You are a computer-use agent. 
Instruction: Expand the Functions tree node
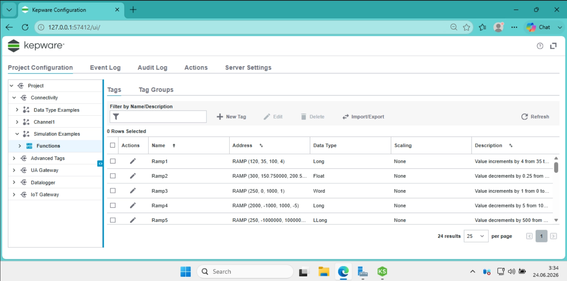[x=20, y=146]
